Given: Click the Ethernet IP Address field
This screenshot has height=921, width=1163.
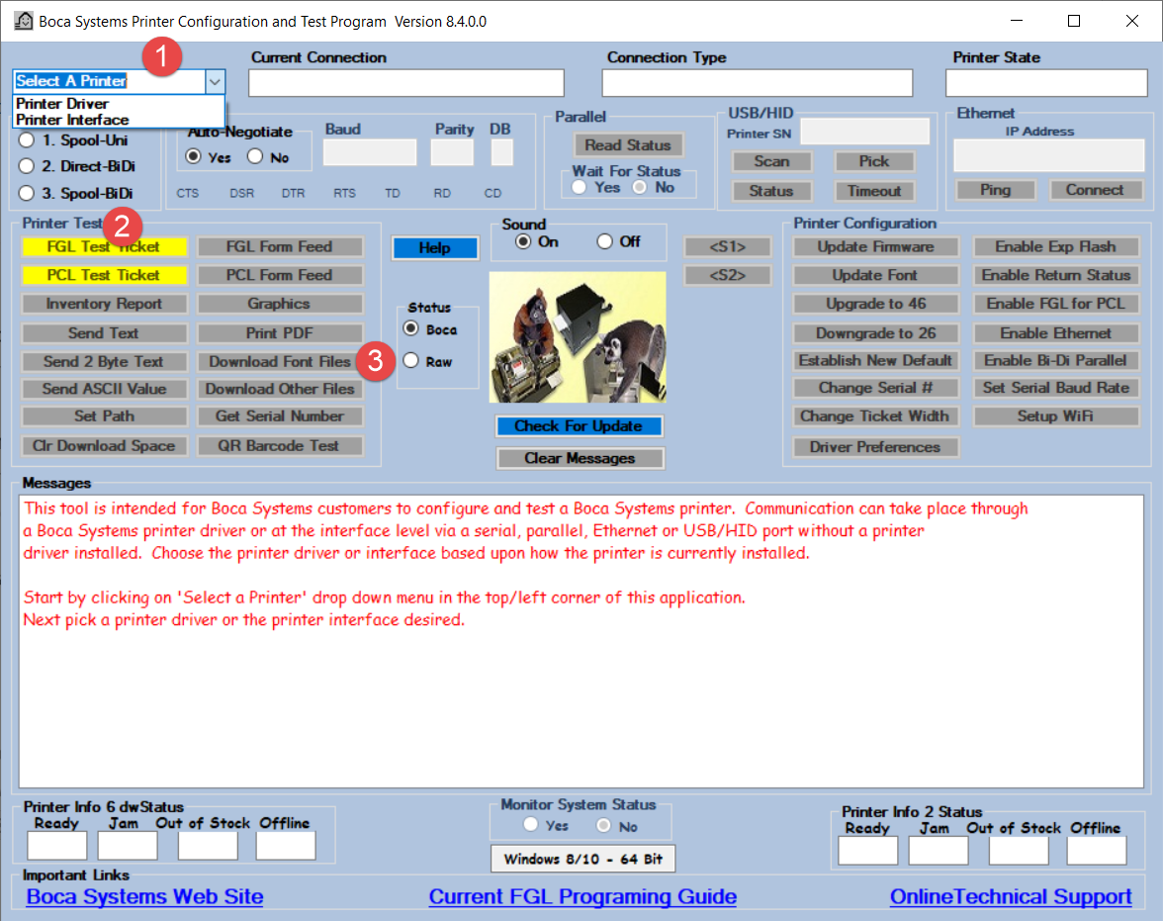Looking at the screenshot, I should coord(1048,156).
